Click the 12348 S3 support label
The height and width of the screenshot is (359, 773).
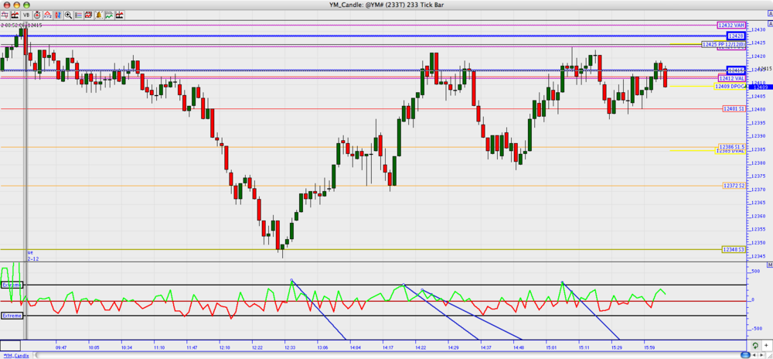point(734,250)
